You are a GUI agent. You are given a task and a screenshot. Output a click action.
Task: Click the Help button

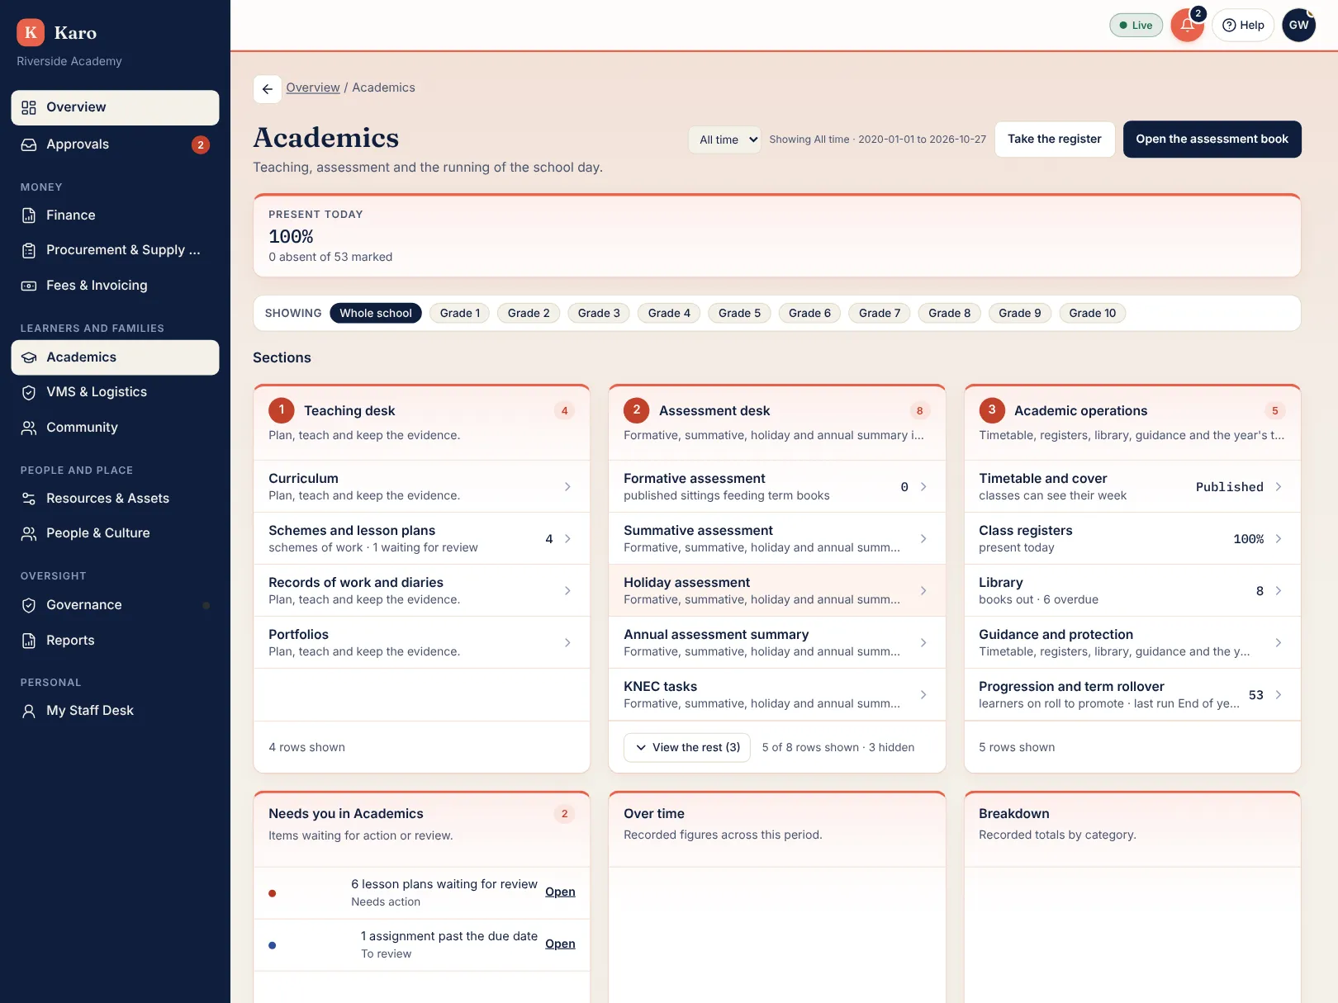(x=1243, y=25)
